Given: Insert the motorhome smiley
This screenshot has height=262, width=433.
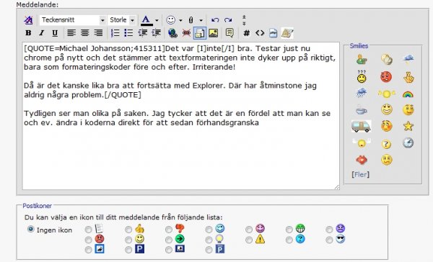Looking at the screenshot, I should click(362, 127).
